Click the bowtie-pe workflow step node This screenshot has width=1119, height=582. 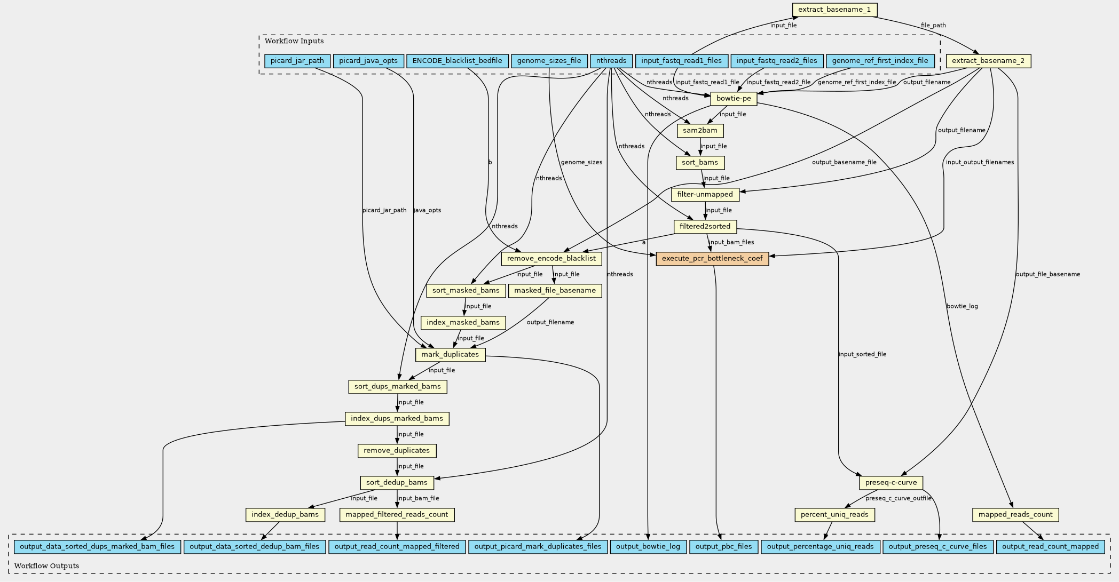pos(734,98)
